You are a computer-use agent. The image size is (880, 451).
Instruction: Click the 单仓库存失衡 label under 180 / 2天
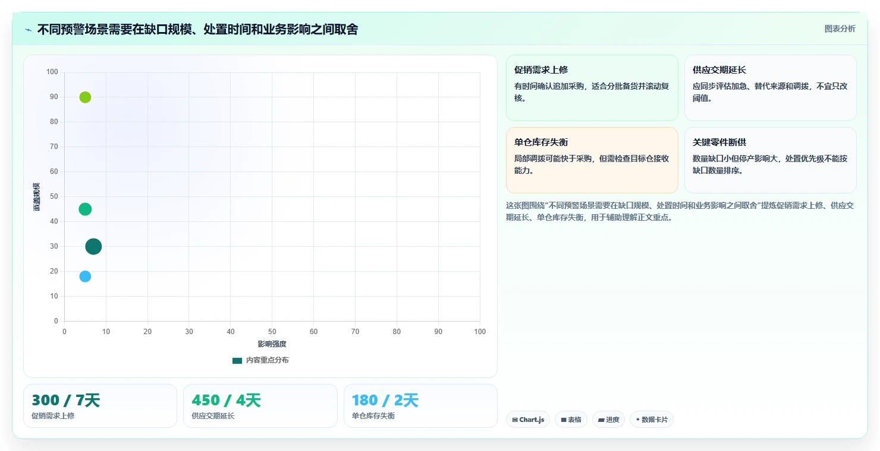pyautogui.click(x=373, y=416)
